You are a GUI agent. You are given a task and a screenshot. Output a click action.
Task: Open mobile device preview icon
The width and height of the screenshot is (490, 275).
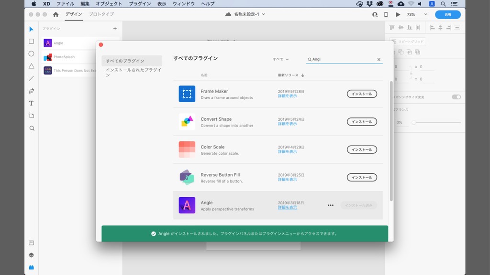386,14
